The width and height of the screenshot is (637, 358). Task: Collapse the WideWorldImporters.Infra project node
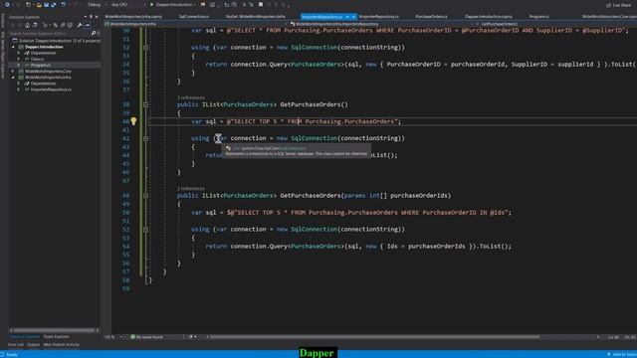tap(13, 78)
